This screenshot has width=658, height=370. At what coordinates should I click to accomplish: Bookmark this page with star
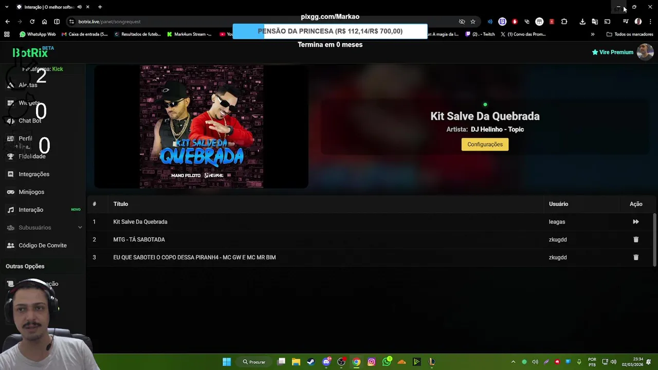tap(473, 22)
